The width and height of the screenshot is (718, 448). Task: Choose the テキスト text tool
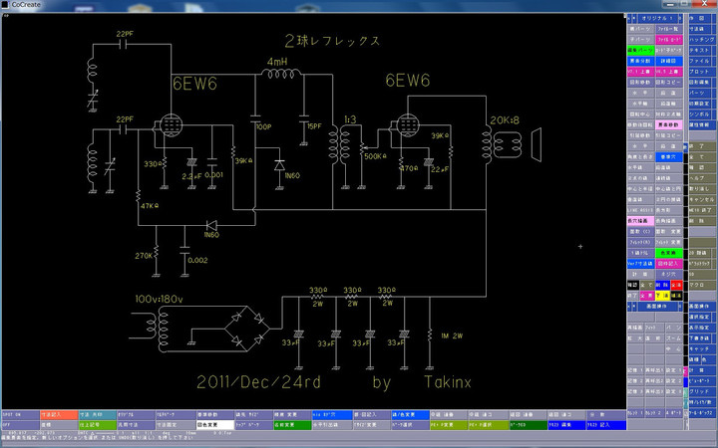(x=701, y=50)
